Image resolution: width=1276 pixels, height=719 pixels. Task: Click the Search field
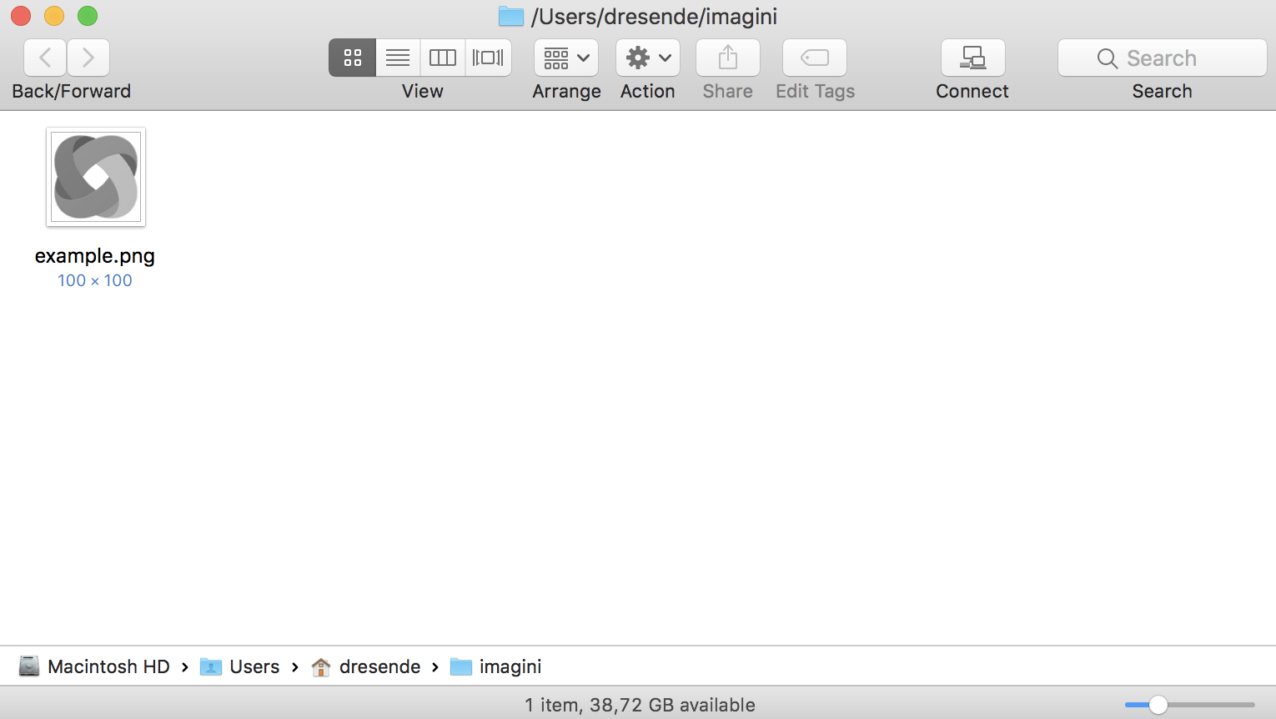coord(1163,58)
